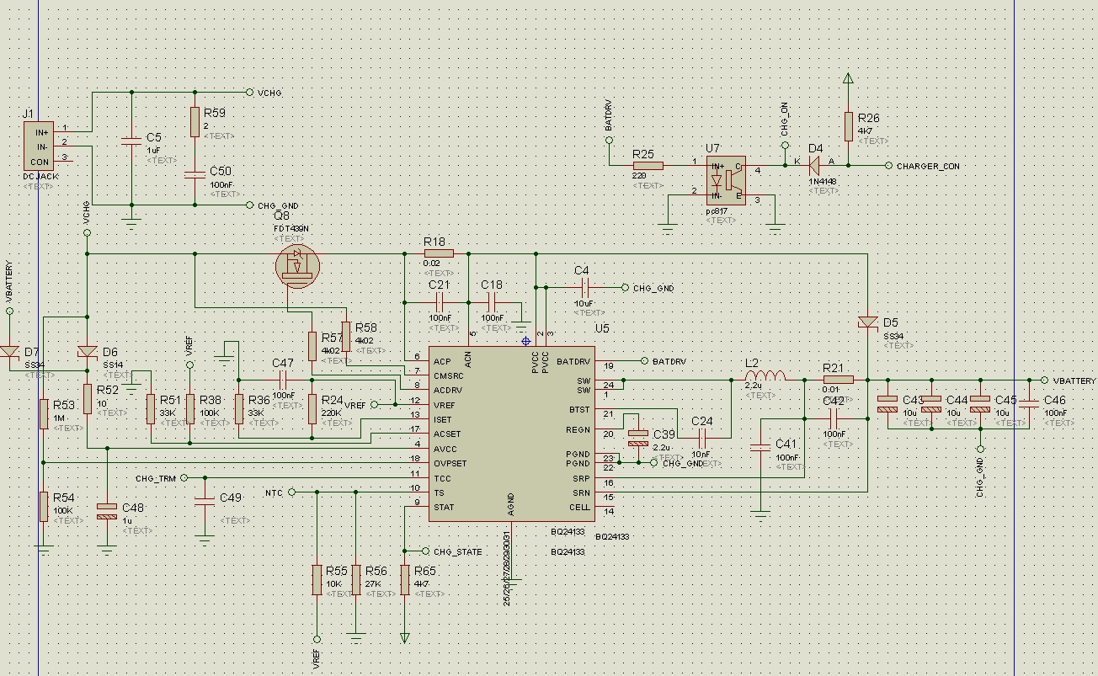Select the L2 inductor coil
This screenshot has width=1098, height=676.
click(x=766, y=375)
